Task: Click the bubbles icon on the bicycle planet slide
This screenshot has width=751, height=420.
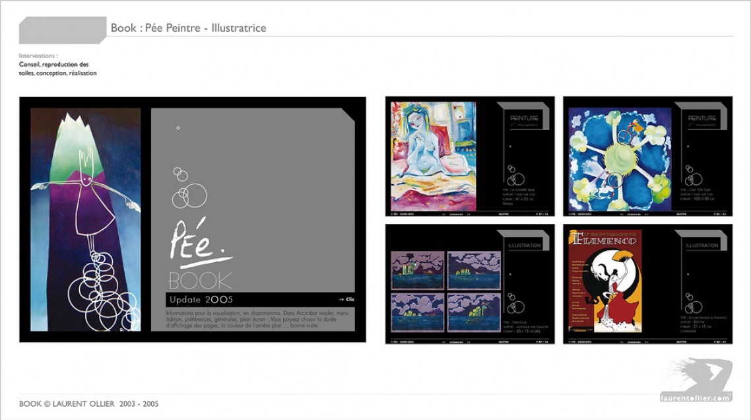Action: tap(693, 176)
